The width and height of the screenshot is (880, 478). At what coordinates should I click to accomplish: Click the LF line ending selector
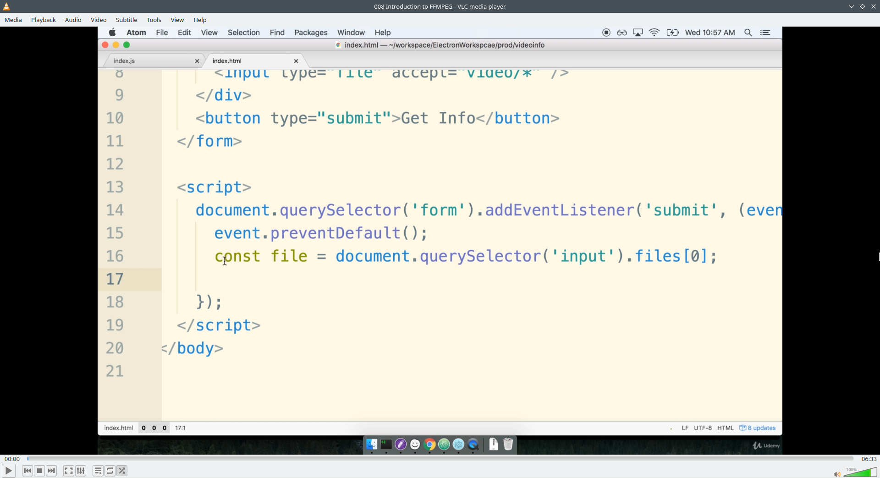685,428
